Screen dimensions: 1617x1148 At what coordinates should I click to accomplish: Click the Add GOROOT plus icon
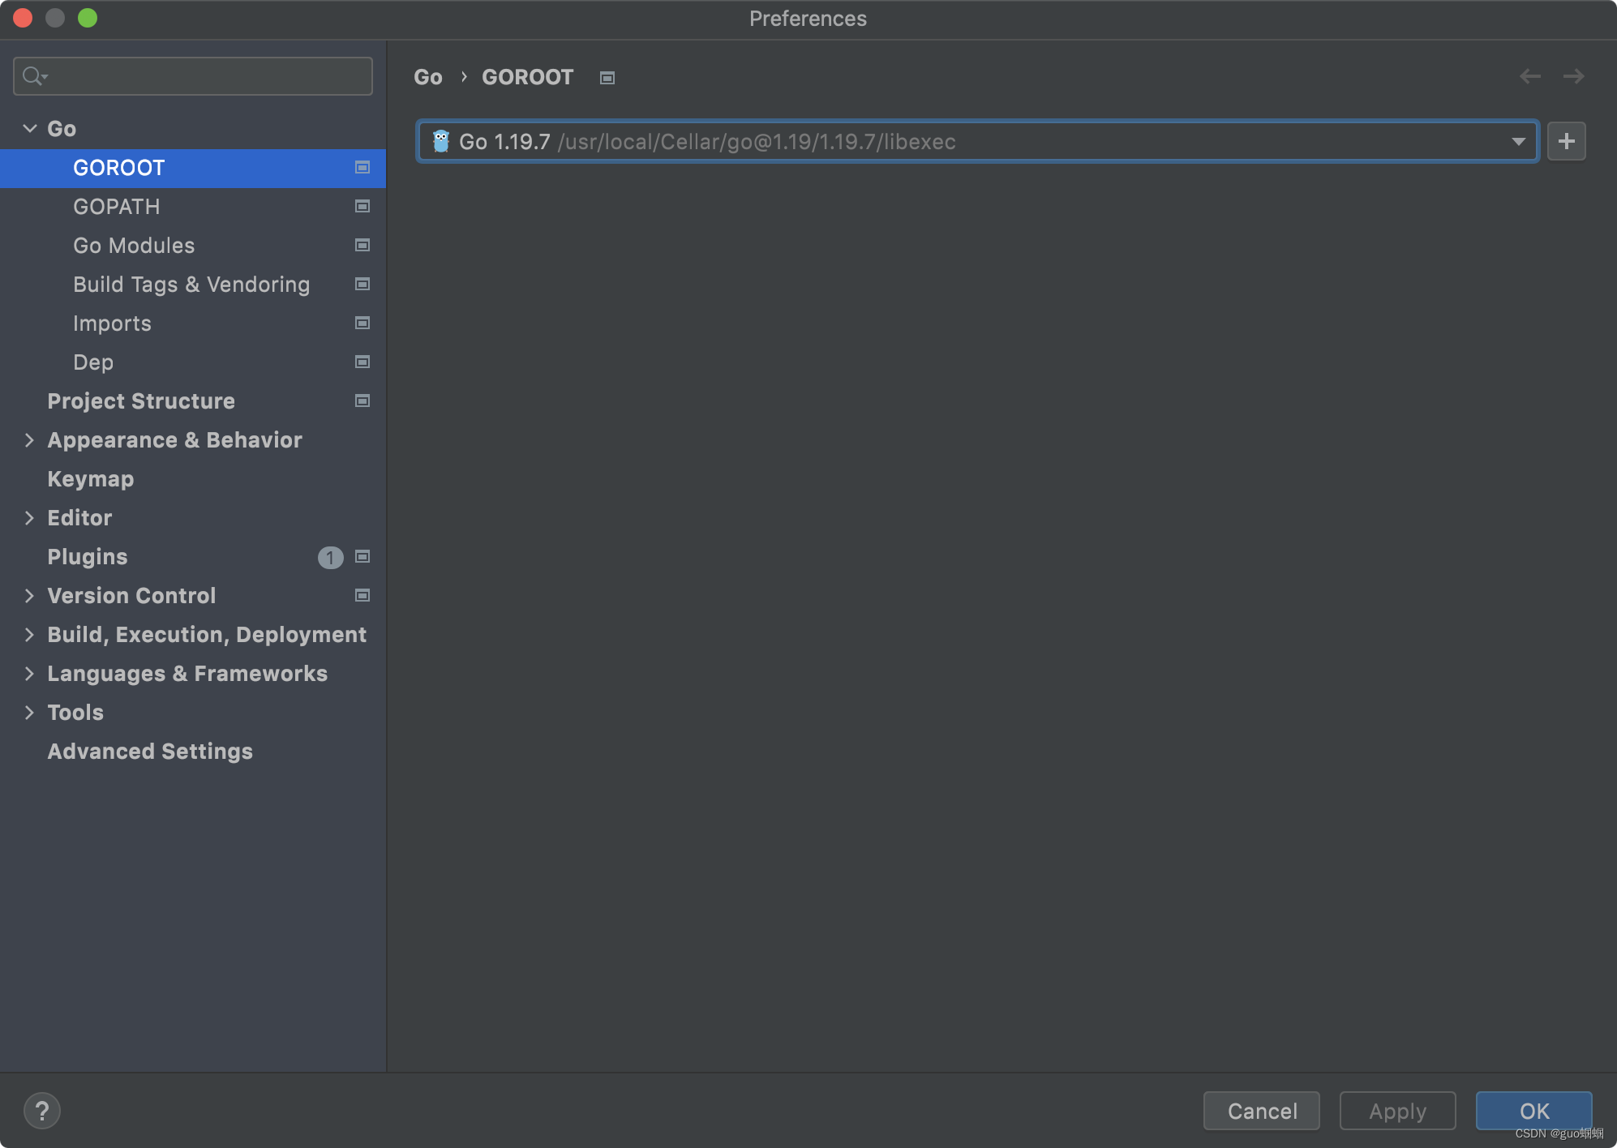click(1566, 140)
